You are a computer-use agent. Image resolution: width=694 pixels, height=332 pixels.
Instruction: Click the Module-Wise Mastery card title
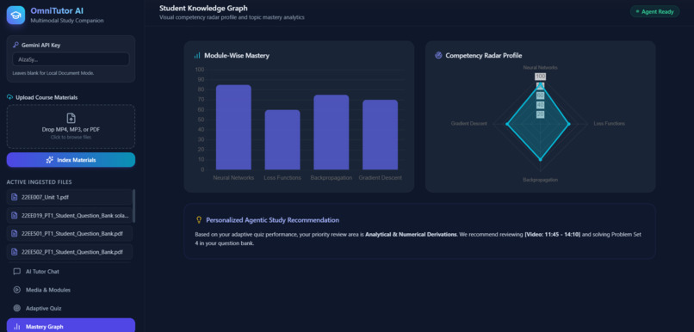point(237,56)
